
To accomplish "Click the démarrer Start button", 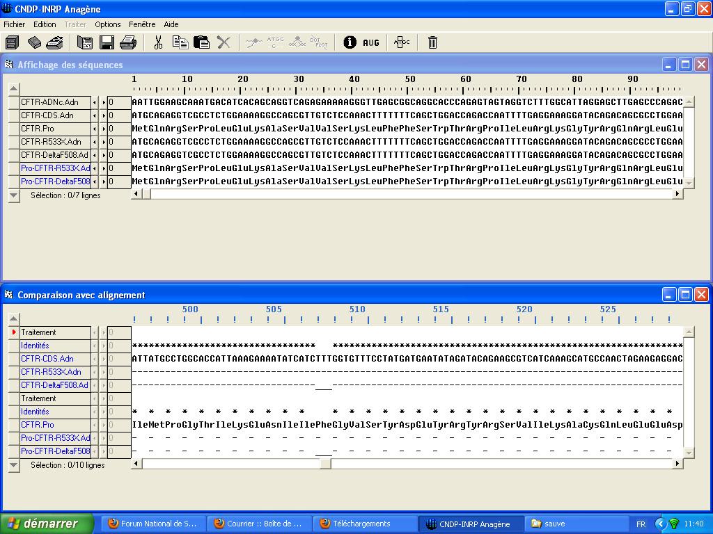I will (x=48, y=524).
